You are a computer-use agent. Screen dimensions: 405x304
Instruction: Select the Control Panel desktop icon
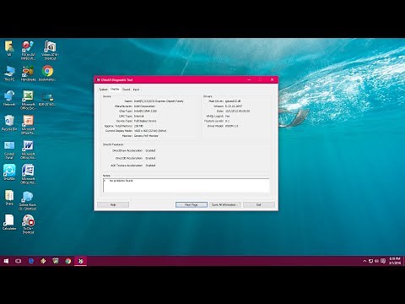coord(9,150)
